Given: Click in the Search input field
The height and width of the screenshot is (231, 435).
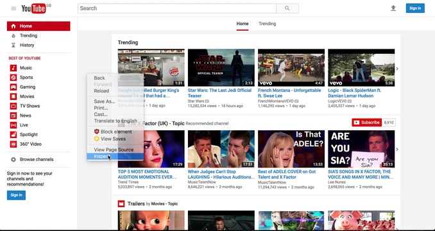Looking at the screenshot, I should [x=176, y=8].
